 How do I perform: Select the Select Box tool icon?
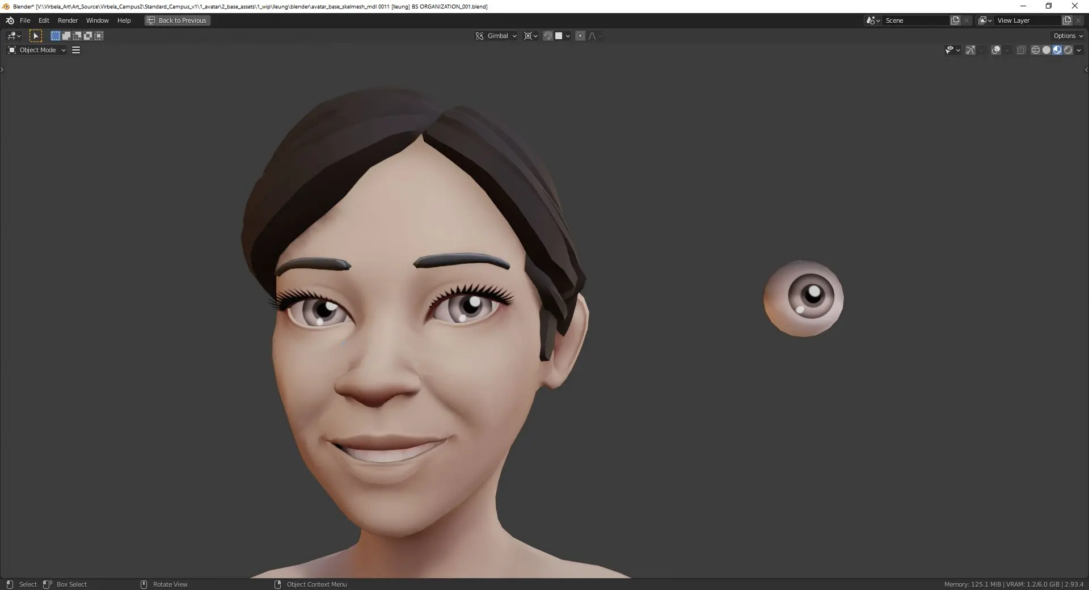(x=36, y=36)
